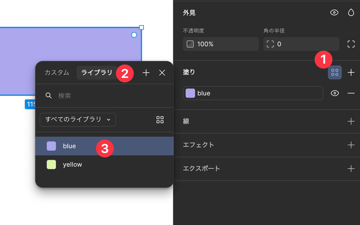Select the ライブラリ tab
The width and height of the screenshot is (360, 225).
97,73
